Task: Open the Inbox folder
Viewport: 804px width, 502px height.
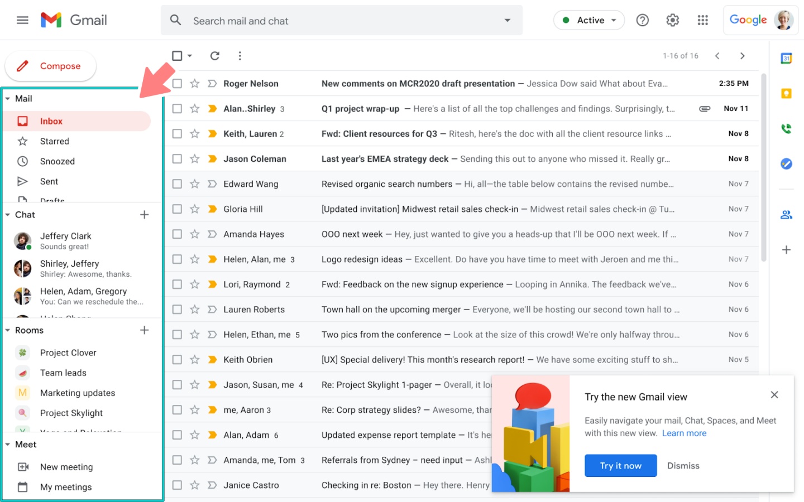Action: tap(77, 121)
